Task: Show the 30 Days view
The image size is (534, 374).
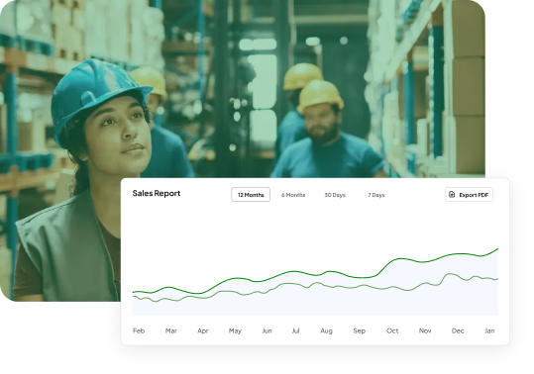Action: click(335, 195)
